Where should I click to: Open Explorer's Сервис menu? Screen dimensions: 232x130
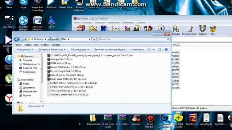click(x=45, y=45)
